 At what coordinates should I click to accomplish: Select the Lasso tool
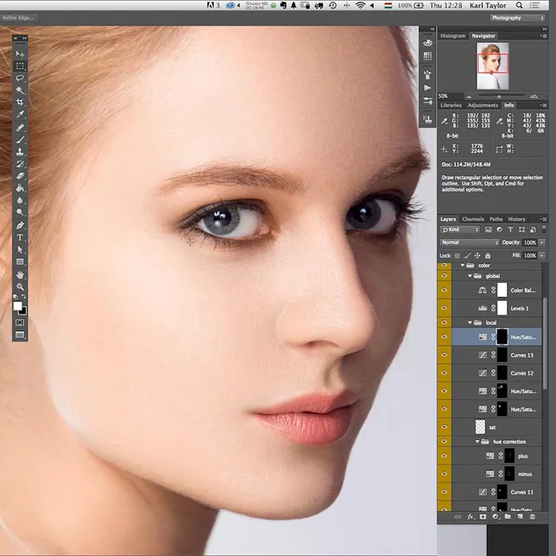pyautogui.click(x=21, y=79)
